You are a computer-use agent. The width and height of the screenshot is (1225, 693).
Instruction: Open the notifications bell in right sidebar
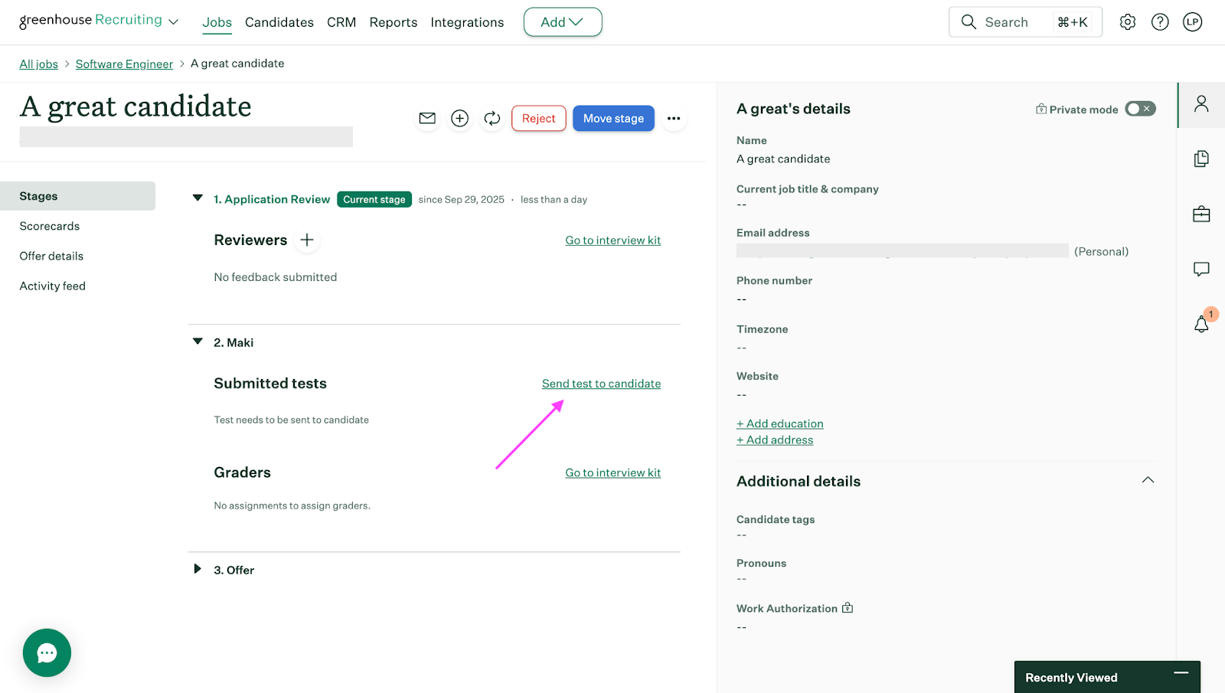[x=1201, y=324]
